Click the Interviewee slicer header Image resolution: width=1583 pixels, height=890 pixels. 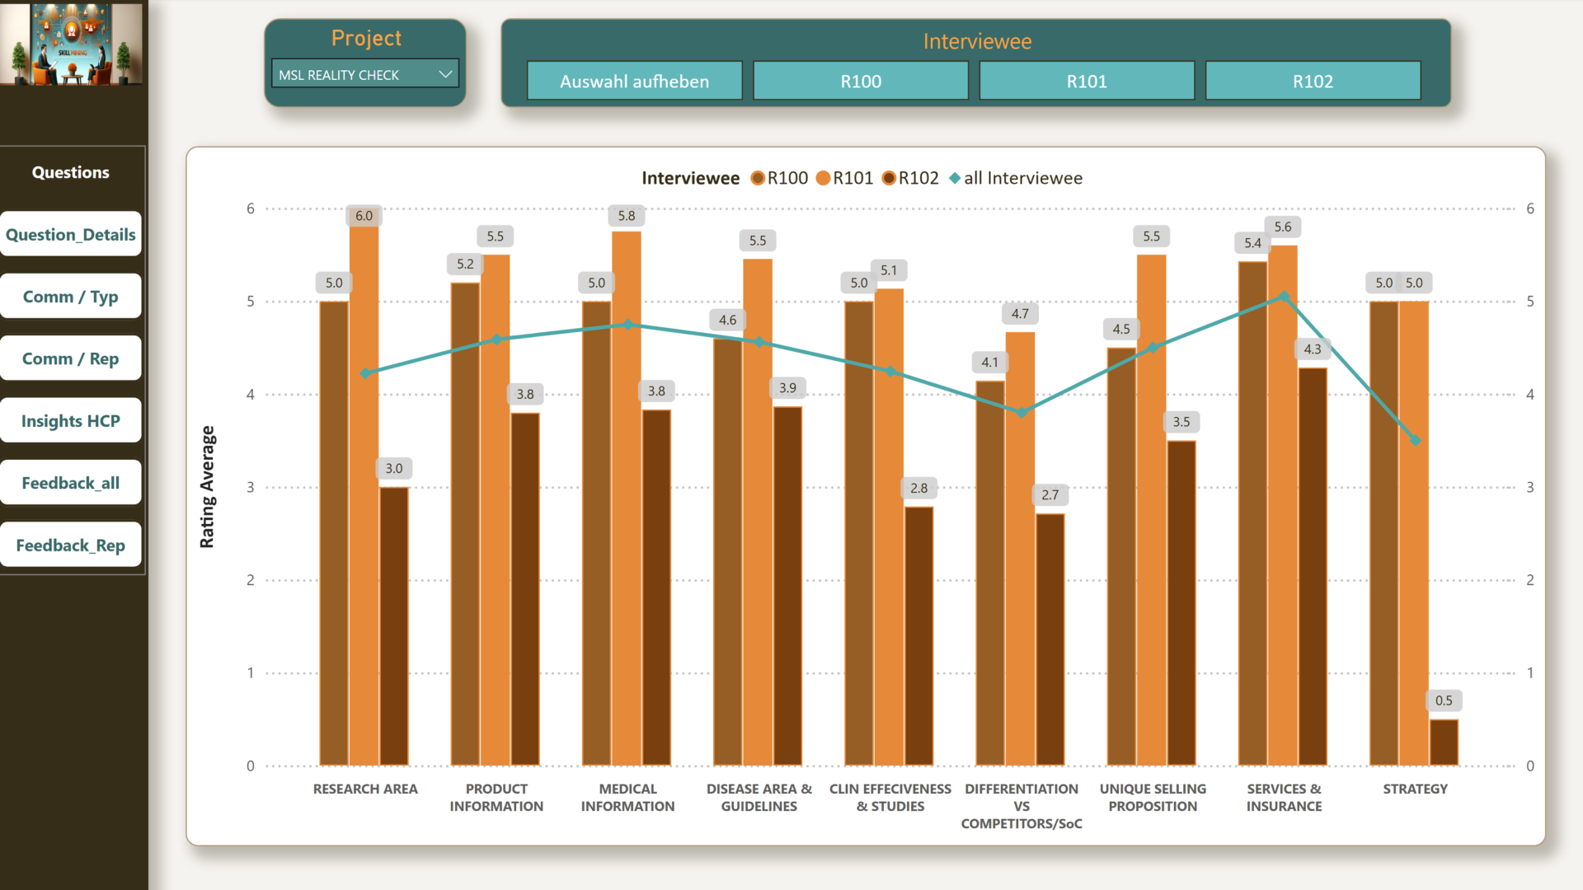[x=977, y=41]
